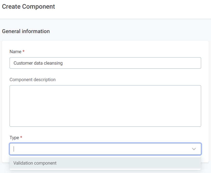Click the General information section heading

[26, 31]
